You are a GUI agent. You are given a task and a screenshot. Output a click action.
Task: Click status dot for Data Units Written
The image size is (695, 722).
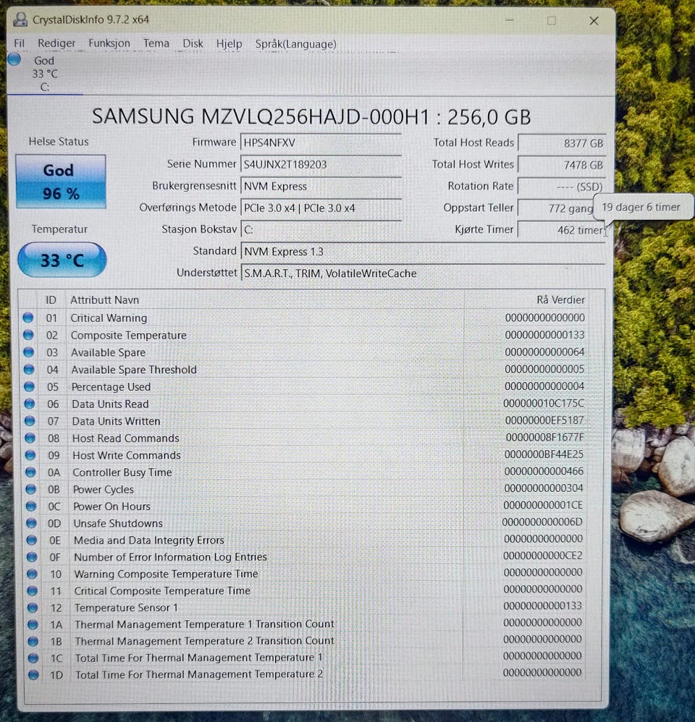[x=30, y=421]
